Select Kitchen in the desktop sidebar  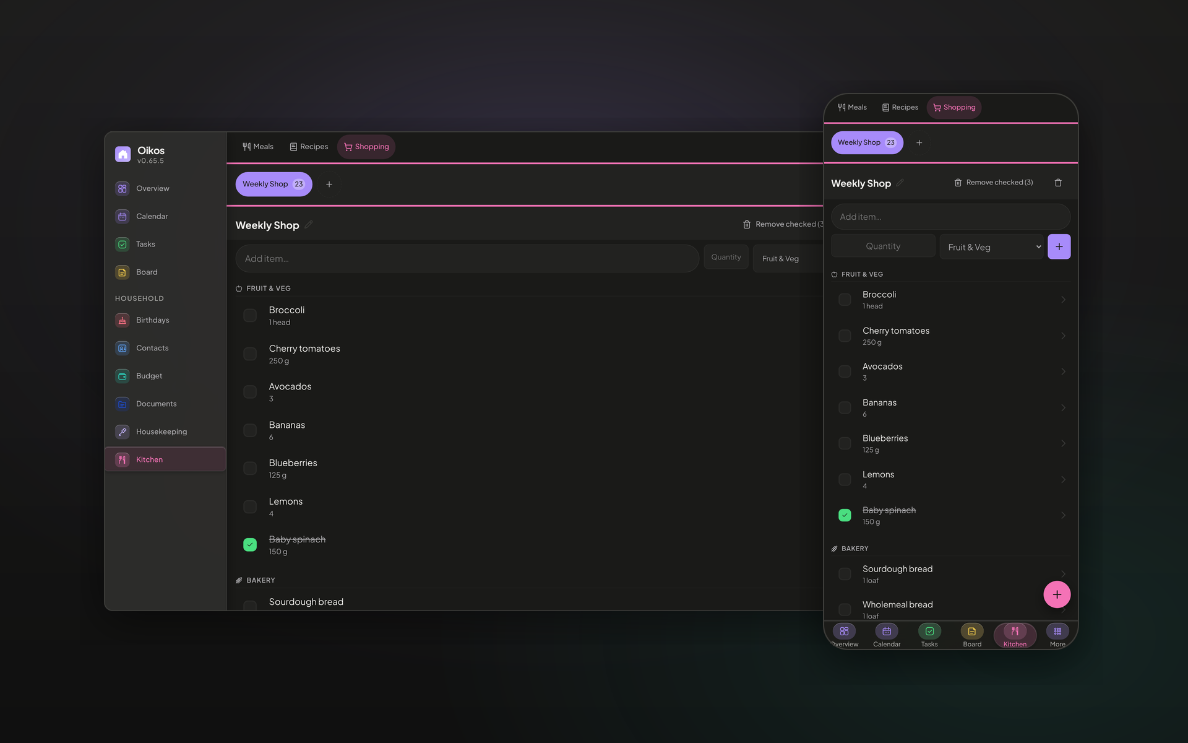tap(165, 459)
